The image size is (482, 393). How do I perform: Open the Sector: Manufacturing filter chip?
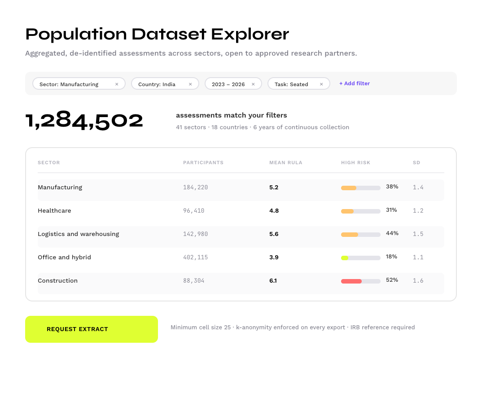click(79, 83)
